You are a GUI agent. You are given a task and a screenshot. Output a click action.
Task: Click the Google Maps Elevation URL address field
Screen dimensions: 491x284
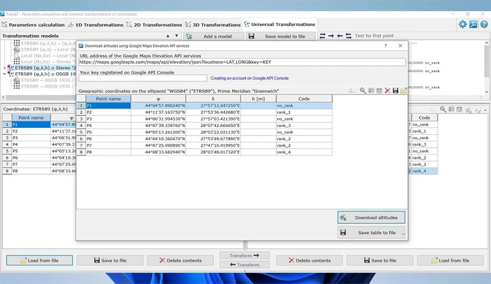[x=242, y=62]
